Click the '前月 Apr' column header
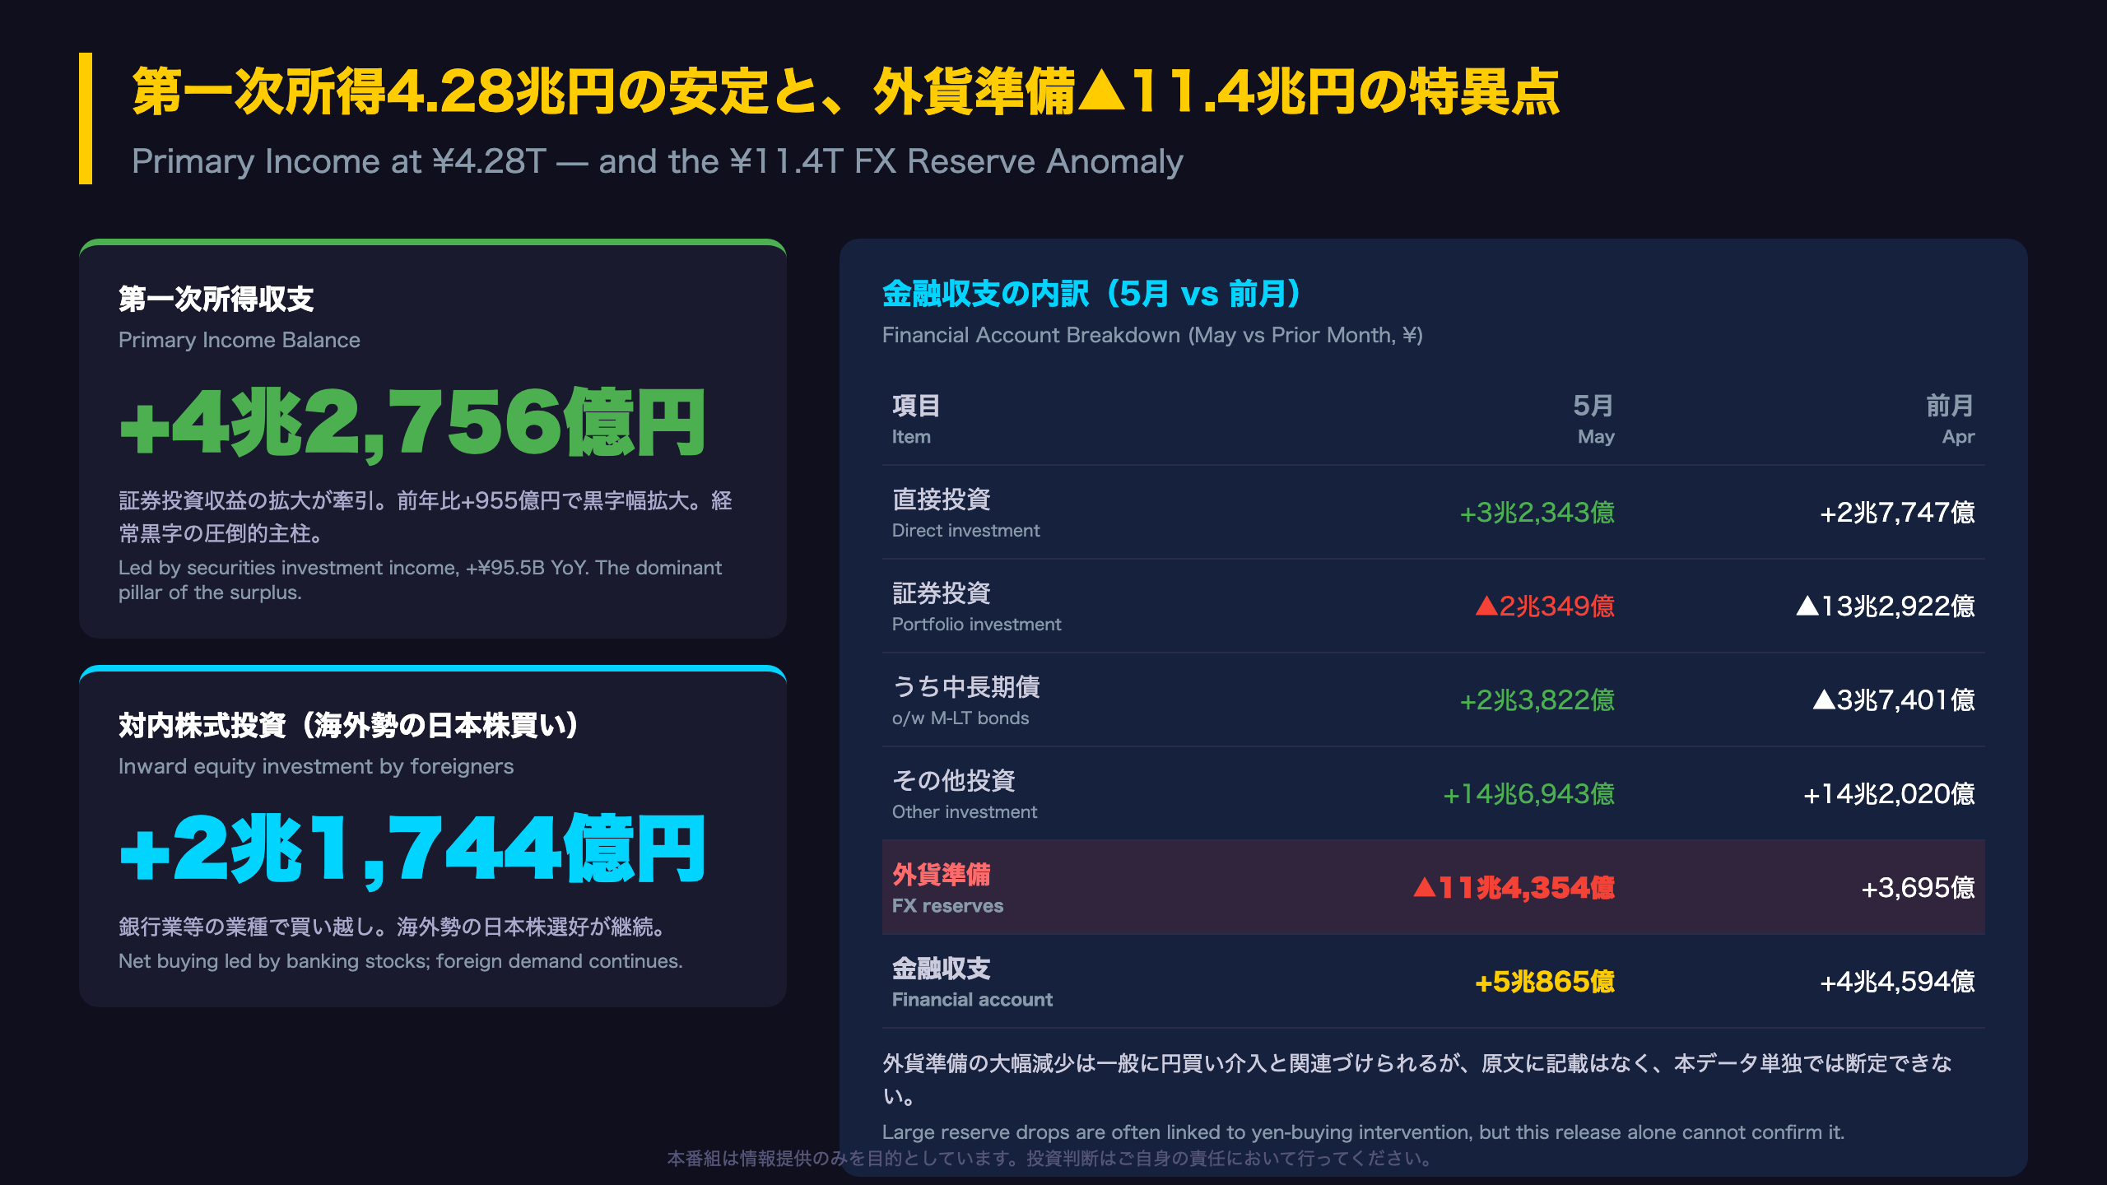Image resolution: width=2107 pixels, height=1185 pixels. 1951,419
